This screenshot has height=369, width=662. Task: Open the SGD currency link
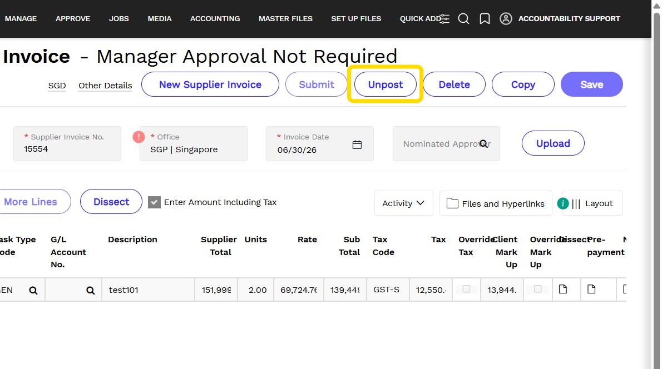(57, 86)
